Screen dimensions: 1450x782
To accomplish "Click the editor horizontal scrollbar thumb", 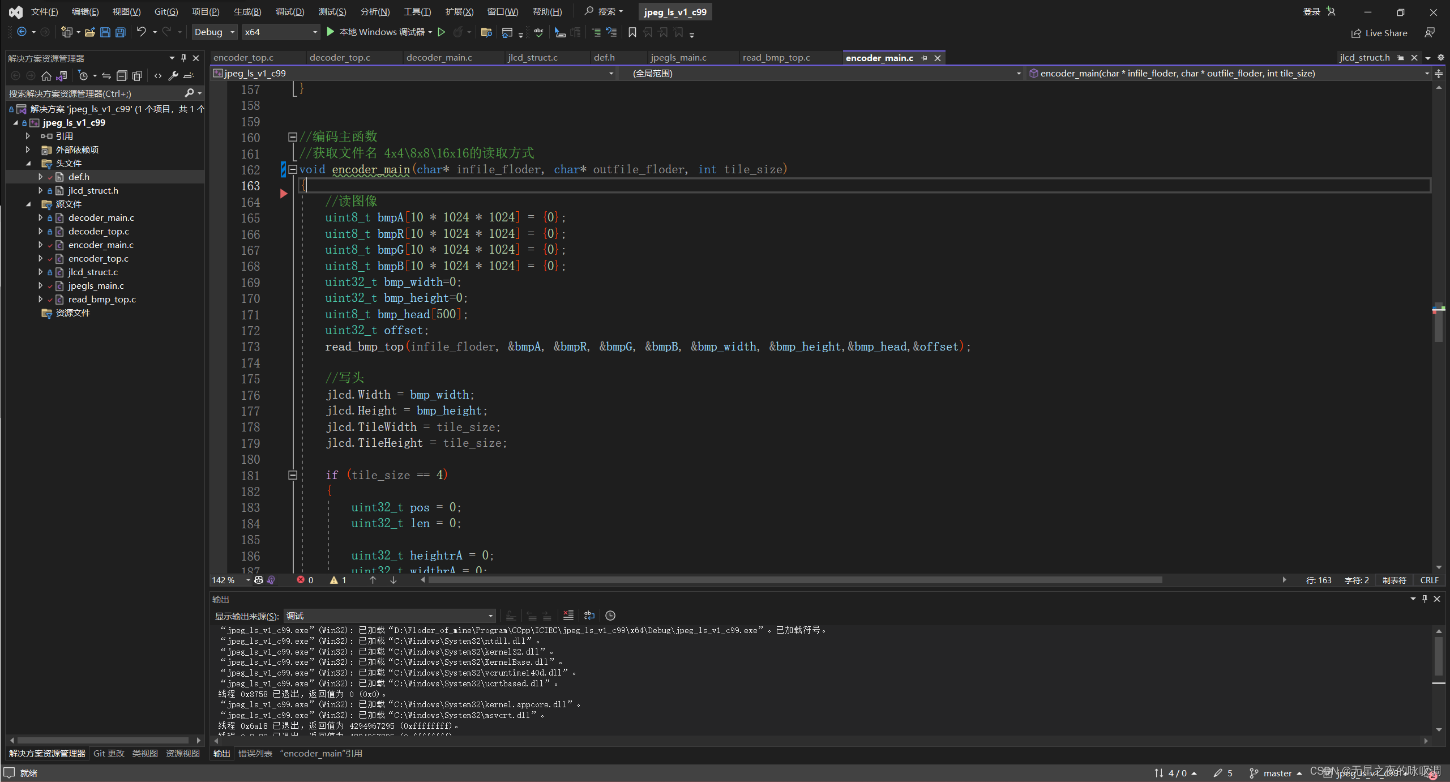I will (x=795, y=580).
